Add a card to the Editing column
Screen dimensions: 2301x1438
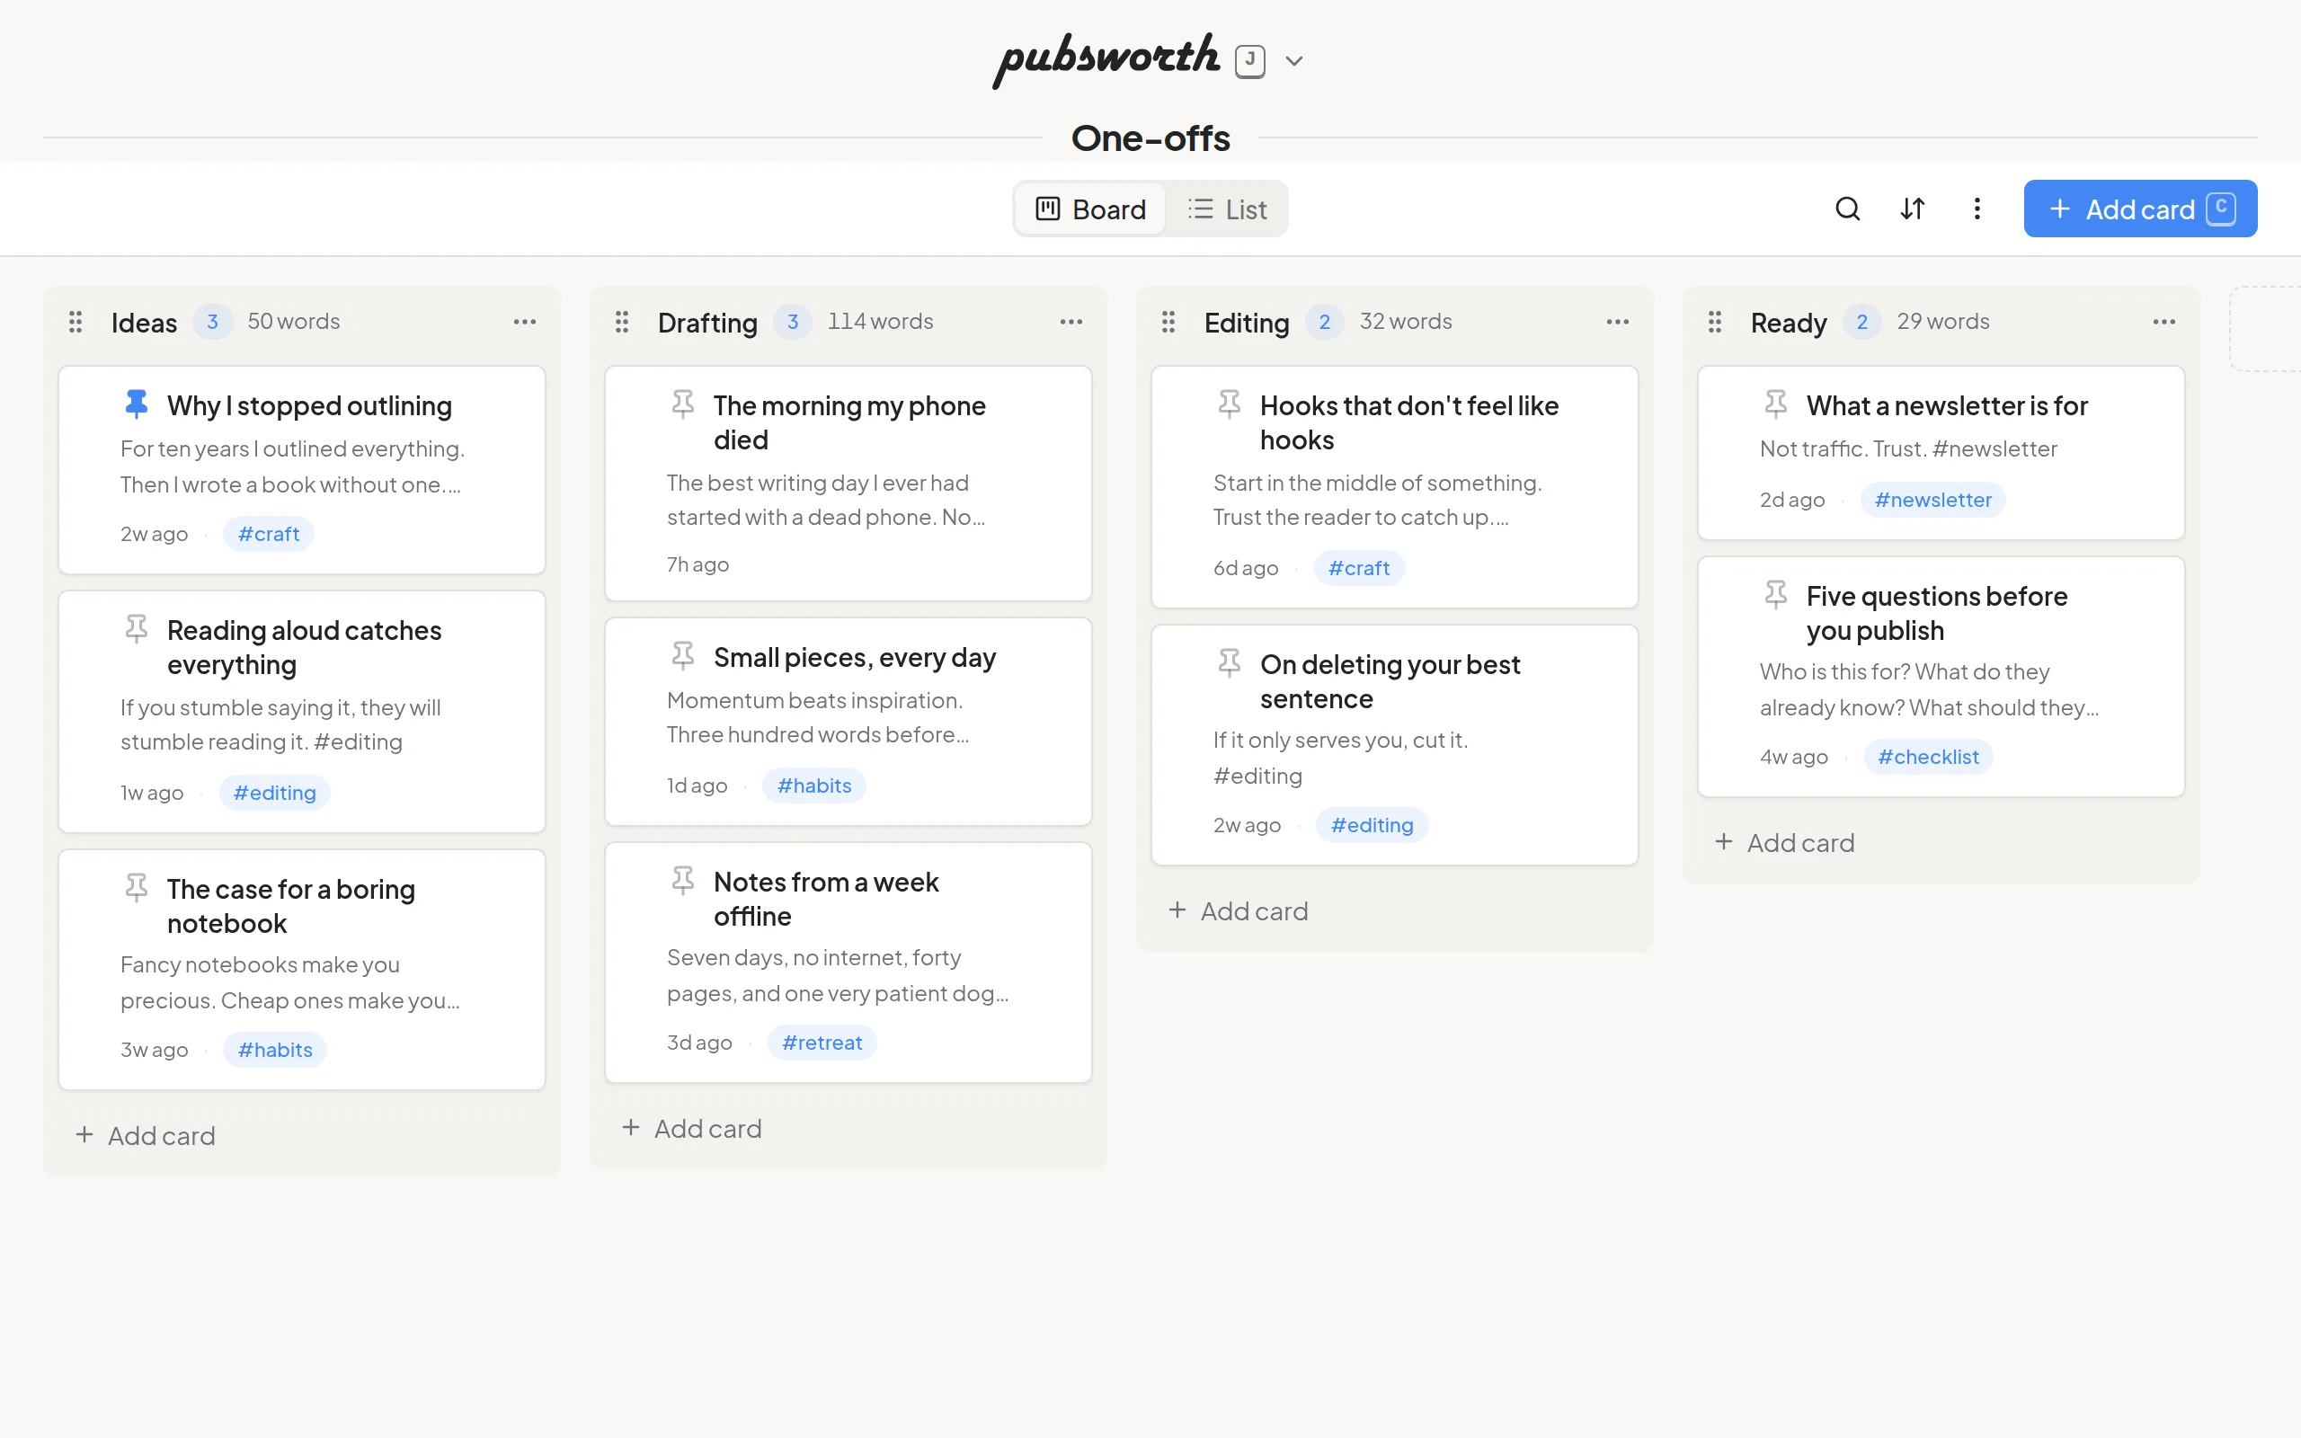coord(1239,911)
